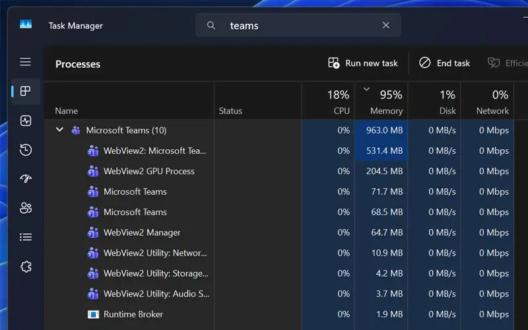Click End task button
The height and width of the screenshot is (330, 528).
point(444,63)
